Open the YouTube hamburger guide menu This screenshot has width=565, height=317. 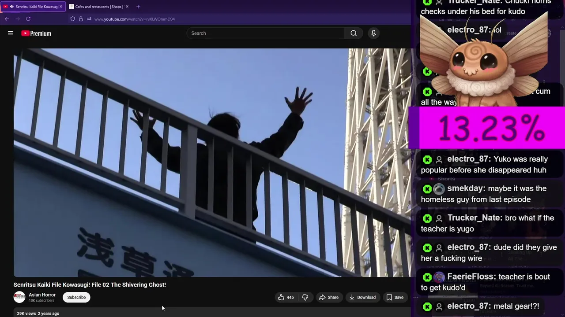click(11, 33)
